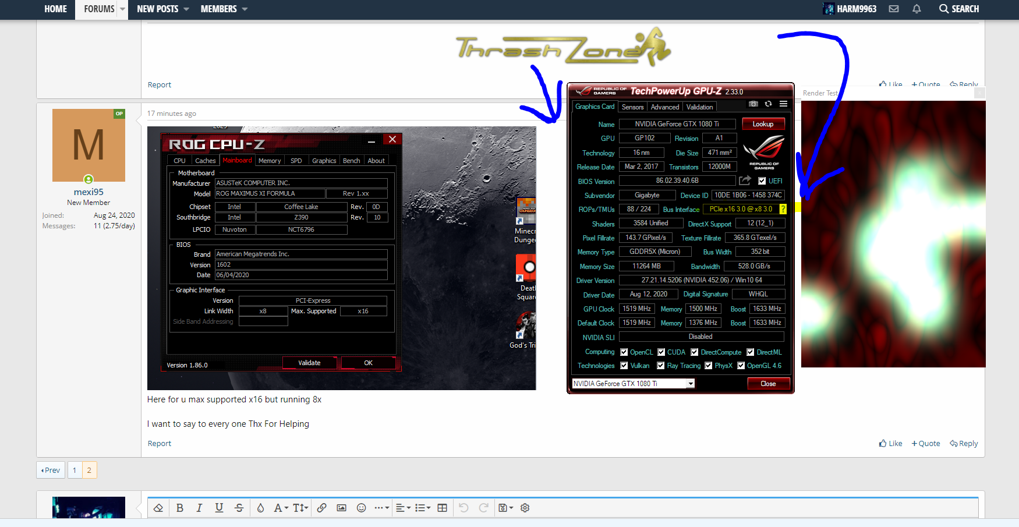Toggle the OpenCL checkbox
Image resolution: width=1019 pixels, height=527 pixels.
(x=624, y=352)
